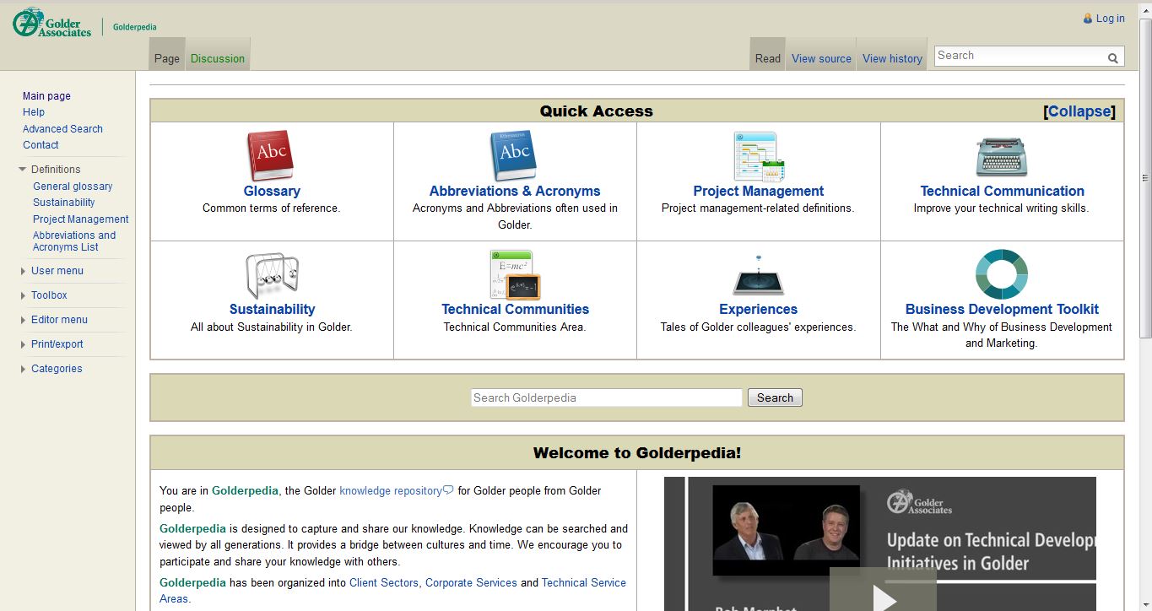Click the red Glossary book icon
The image size is (1152, 611).
(x=271, y=156)
